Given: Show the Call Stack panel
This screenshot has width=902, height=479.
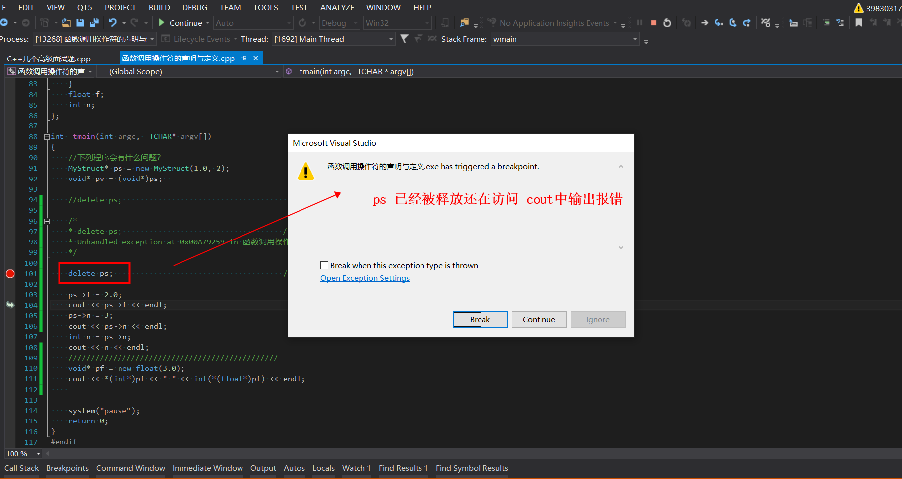Looking at the screenshot, I should click(21, 468).
